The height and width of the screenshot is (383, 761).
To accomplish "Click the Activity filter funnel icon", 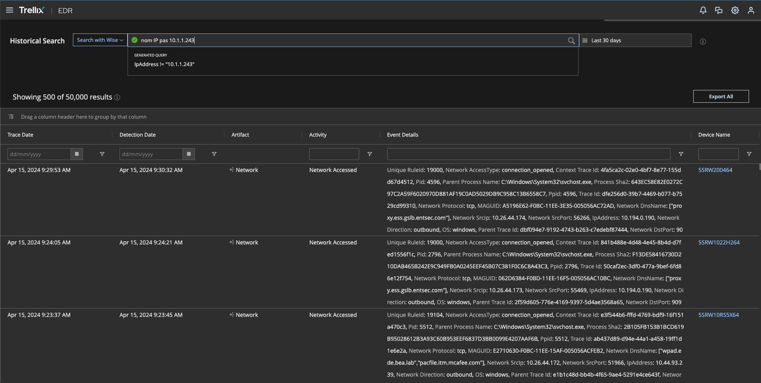I will coord(370,154).
